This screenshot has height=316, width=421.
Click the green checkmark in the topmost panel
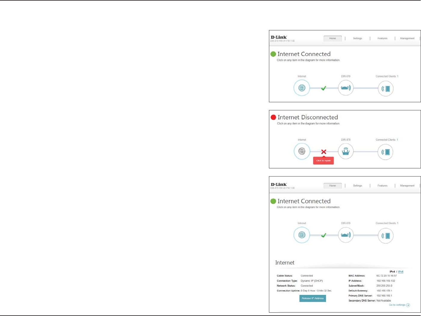(324, 88)
